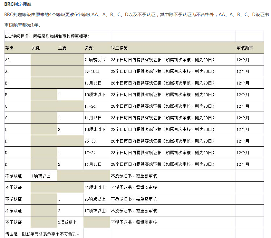Screen dimensions: 271x238
Task: Click the '31项或以上' cell
Action: click(x=95, y=187)
